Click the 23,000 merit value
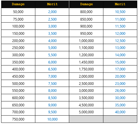139x124 pixels. click(x=120, y=83)
